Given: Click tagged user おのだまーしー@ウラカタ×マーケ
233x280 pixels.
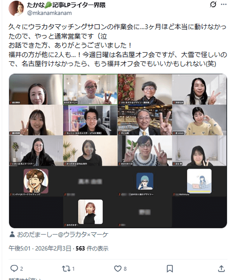Looking at the screenshot, I should [63, 235].
